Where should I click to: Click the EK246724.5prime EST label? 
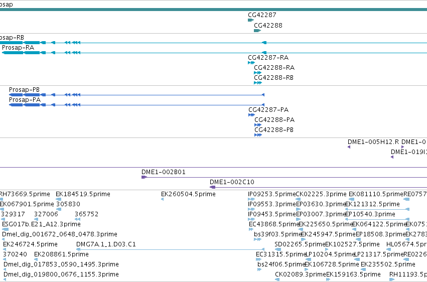(30, 244)
